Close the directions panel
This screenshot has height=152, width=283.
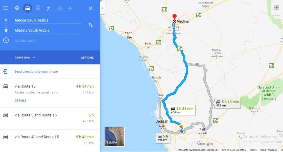[x=91, y=8]
